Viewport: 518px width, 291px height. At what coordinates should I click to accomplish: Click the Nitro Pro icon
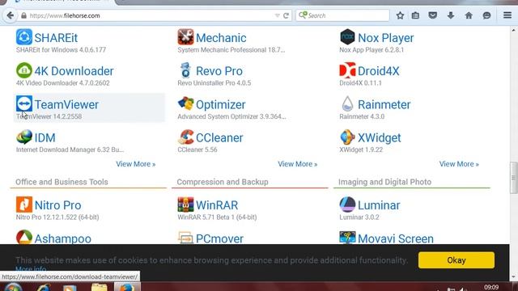pos(24,205)
